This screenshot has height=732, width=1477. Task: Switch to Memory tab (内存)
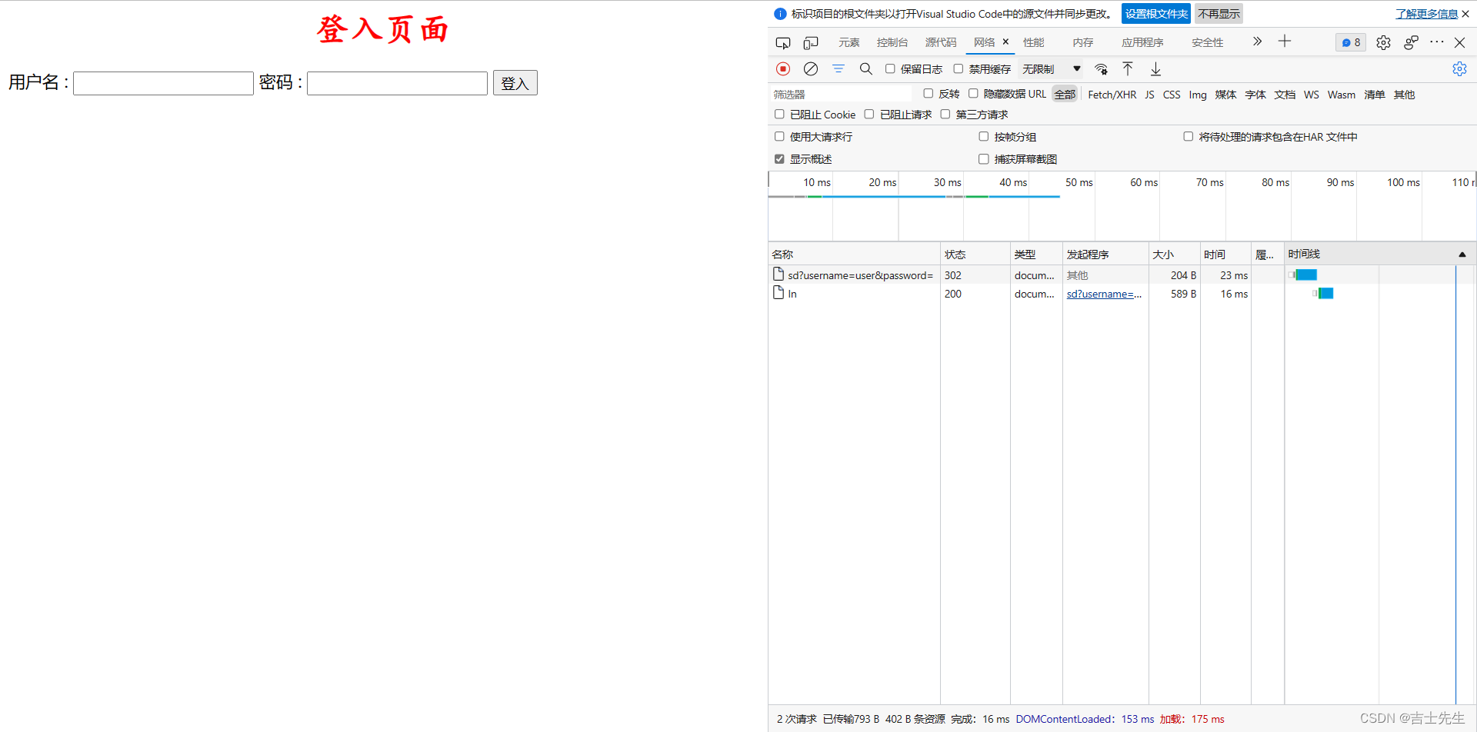[1082, 42]
